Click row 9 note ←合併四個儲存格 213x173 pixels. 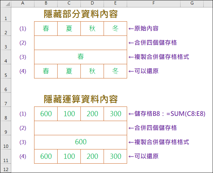tap(153, 128)
